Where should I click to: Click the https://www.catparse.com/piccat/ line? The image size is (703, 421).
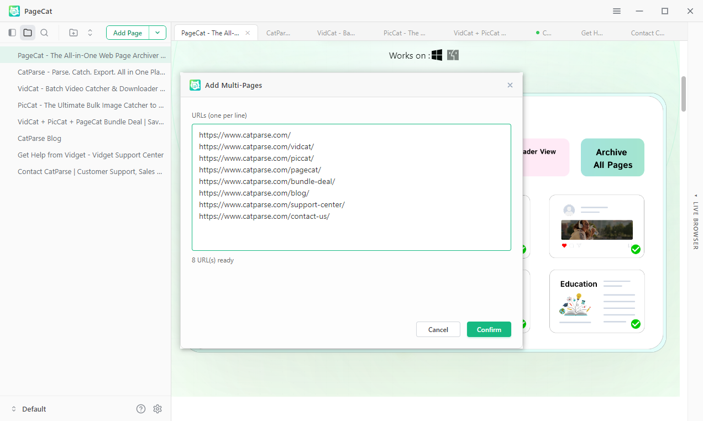(256, 158)
